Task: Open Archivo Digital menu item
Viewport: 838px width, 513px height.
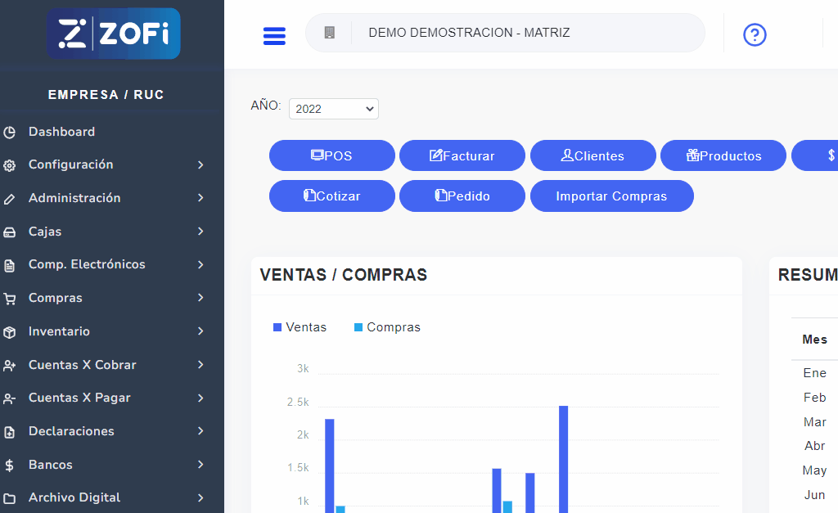Action: click(74, 497)
